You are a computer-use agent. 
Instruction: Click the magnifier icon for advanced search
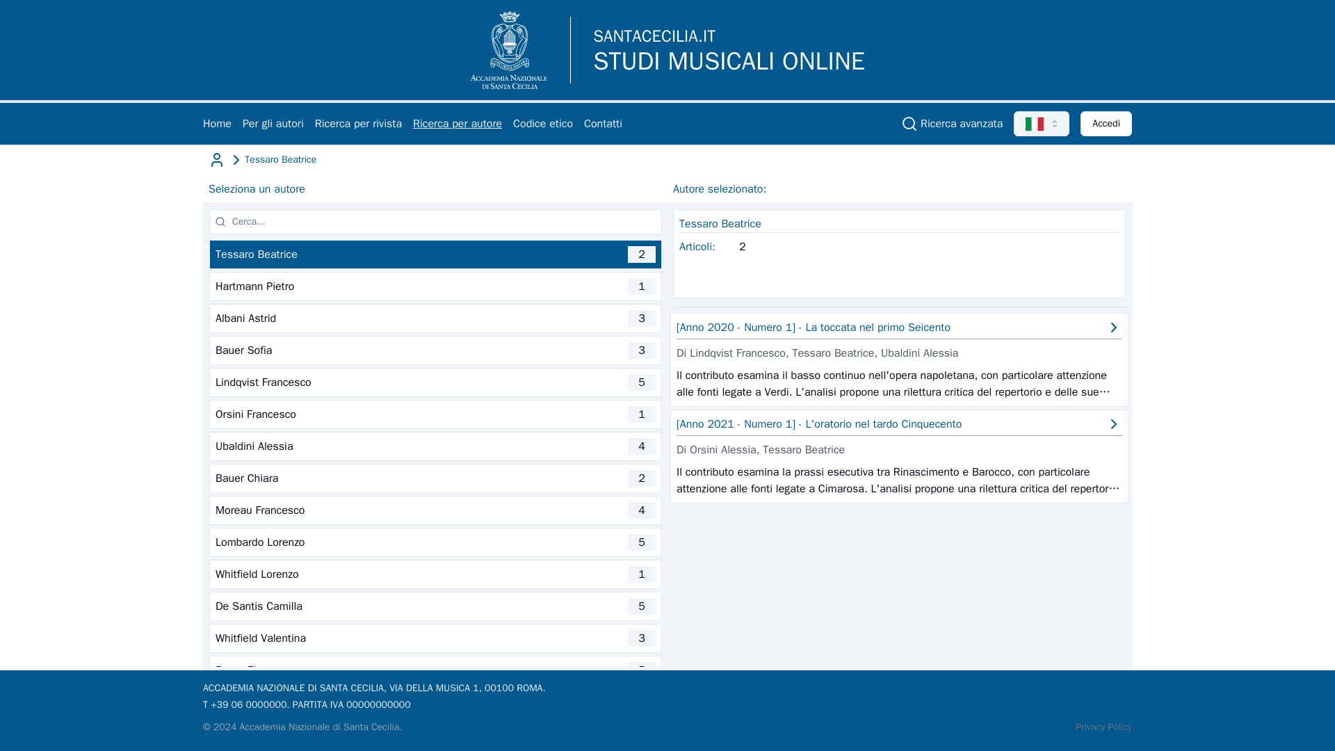click(909, 124)
